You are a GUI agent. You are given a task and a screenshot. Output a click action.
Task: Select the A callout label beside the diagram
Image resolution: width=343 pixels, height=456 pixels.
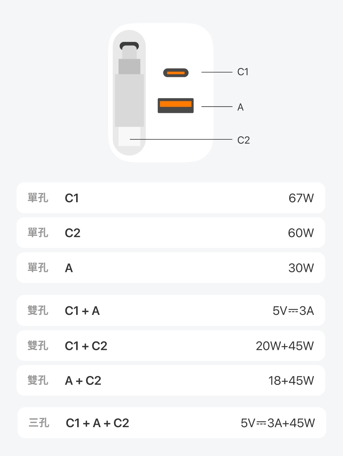click(240, 107)
